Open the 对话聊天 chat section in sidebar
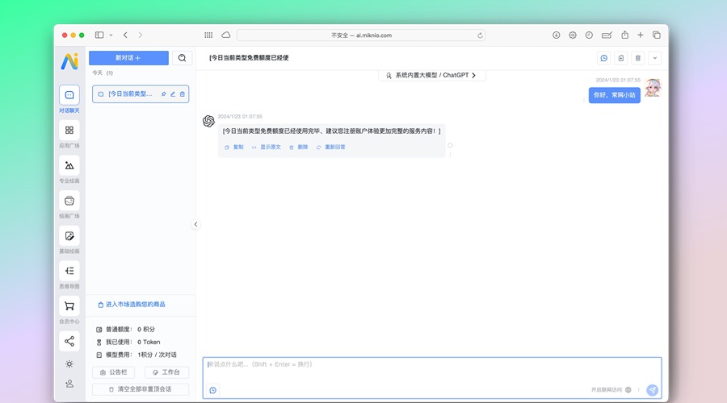727x403 pixels. (x=69, y=95)
